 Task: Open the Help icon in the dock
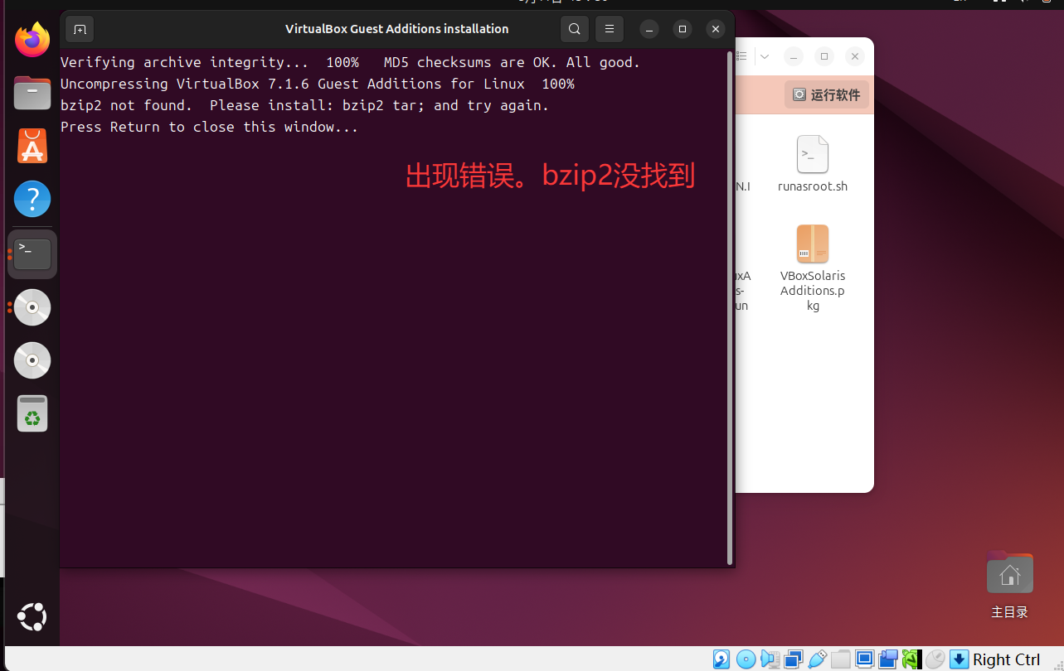coord(32,199)
